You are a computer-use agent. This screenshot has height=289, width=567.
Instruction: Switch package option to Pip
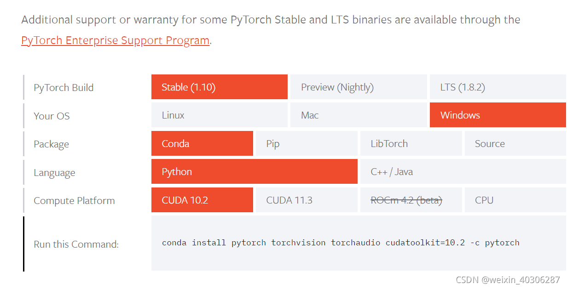306,143
